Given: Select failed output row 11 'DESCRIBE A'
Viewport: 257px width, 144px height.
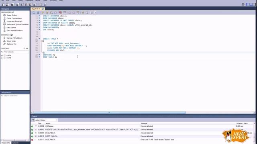Looking at the screenshot, I should [142, 140].
